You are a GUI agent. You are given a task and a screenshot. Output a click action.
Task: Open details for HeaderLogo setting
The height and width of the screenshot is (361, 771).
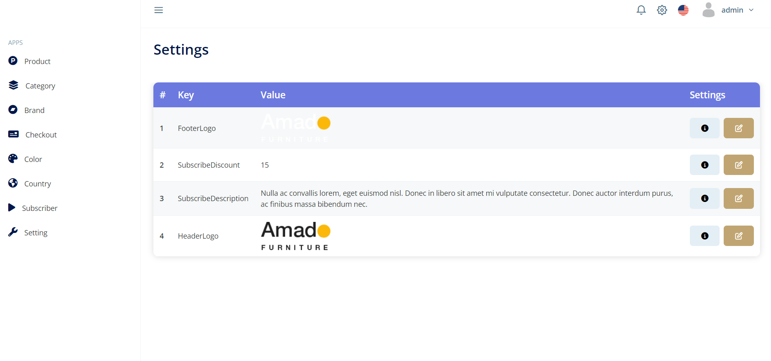(x=705, y=236)
